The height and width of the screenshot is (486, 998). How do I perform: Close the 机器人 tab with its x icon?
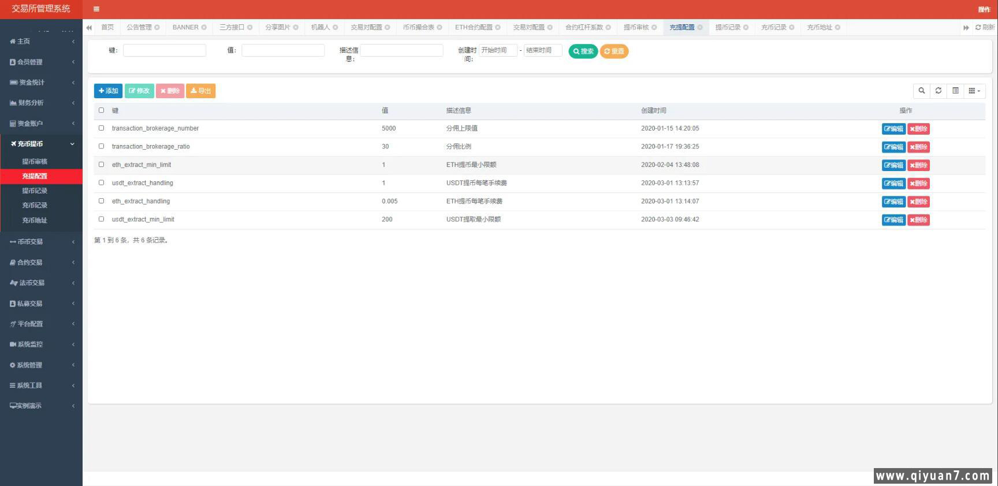point(335,28)
